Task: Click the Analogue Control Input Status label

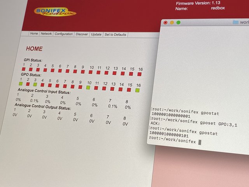Action: 44,91
